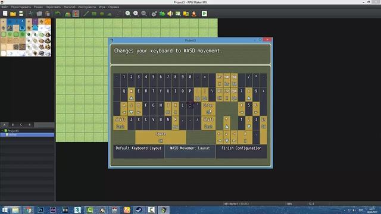The width and height of the screenshot is (381, 214).
Task: Select the P key in keyboard config
Action: coord(190,95)
